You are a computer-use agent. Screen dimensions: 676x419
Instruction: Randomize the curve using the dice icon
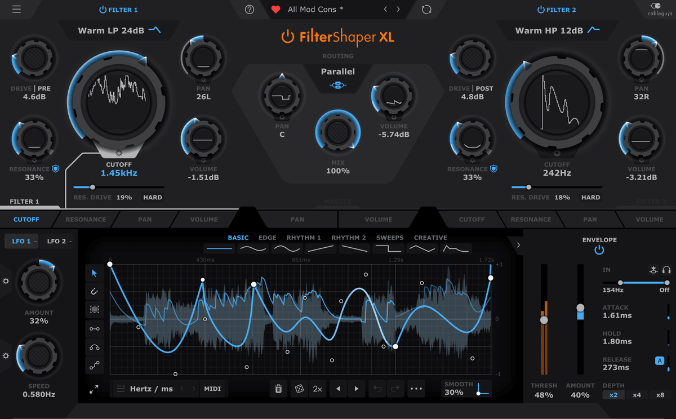pos(298,389)
